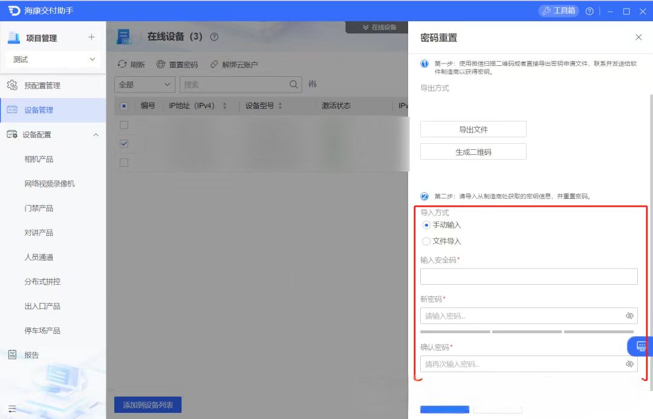653x419 pixels.
Task: Open the 测试 project dropdown
Action: pyautogui.click(x=53, y=60)
